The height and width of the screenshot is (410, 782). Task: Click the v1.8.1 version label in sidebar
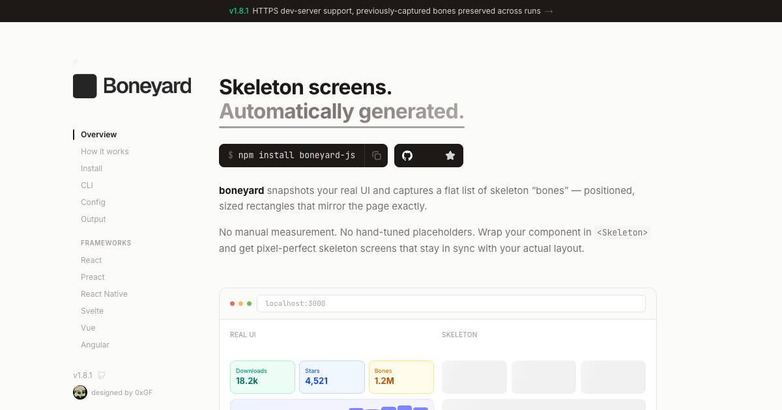click(x=83, y=376)
